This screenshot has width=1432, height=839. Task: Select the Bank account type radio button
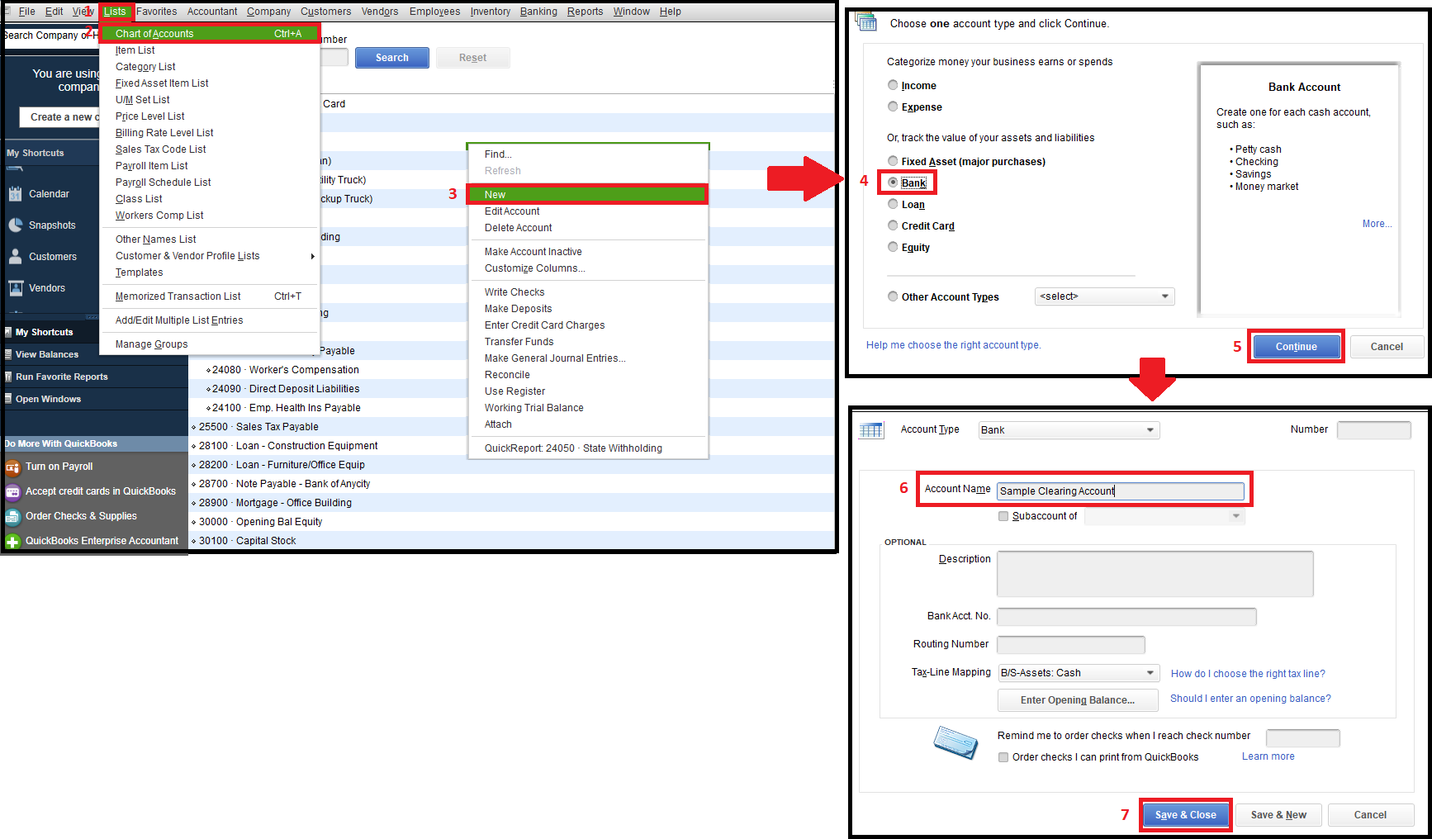tap(893, 182)
